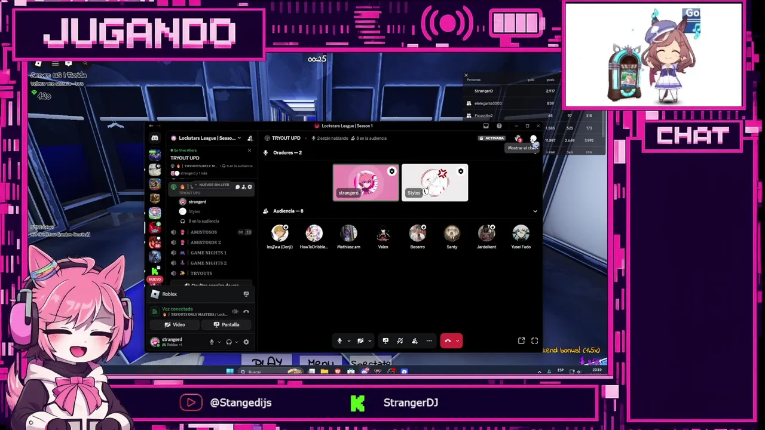The height and width of the screenshot is (430, 765).
Task: Open the arrow next to the leave button
Action: (x=458, y=341)
